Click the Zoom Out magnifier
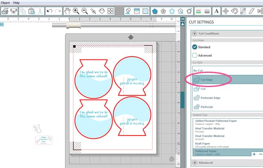 [x=85, y=11]
